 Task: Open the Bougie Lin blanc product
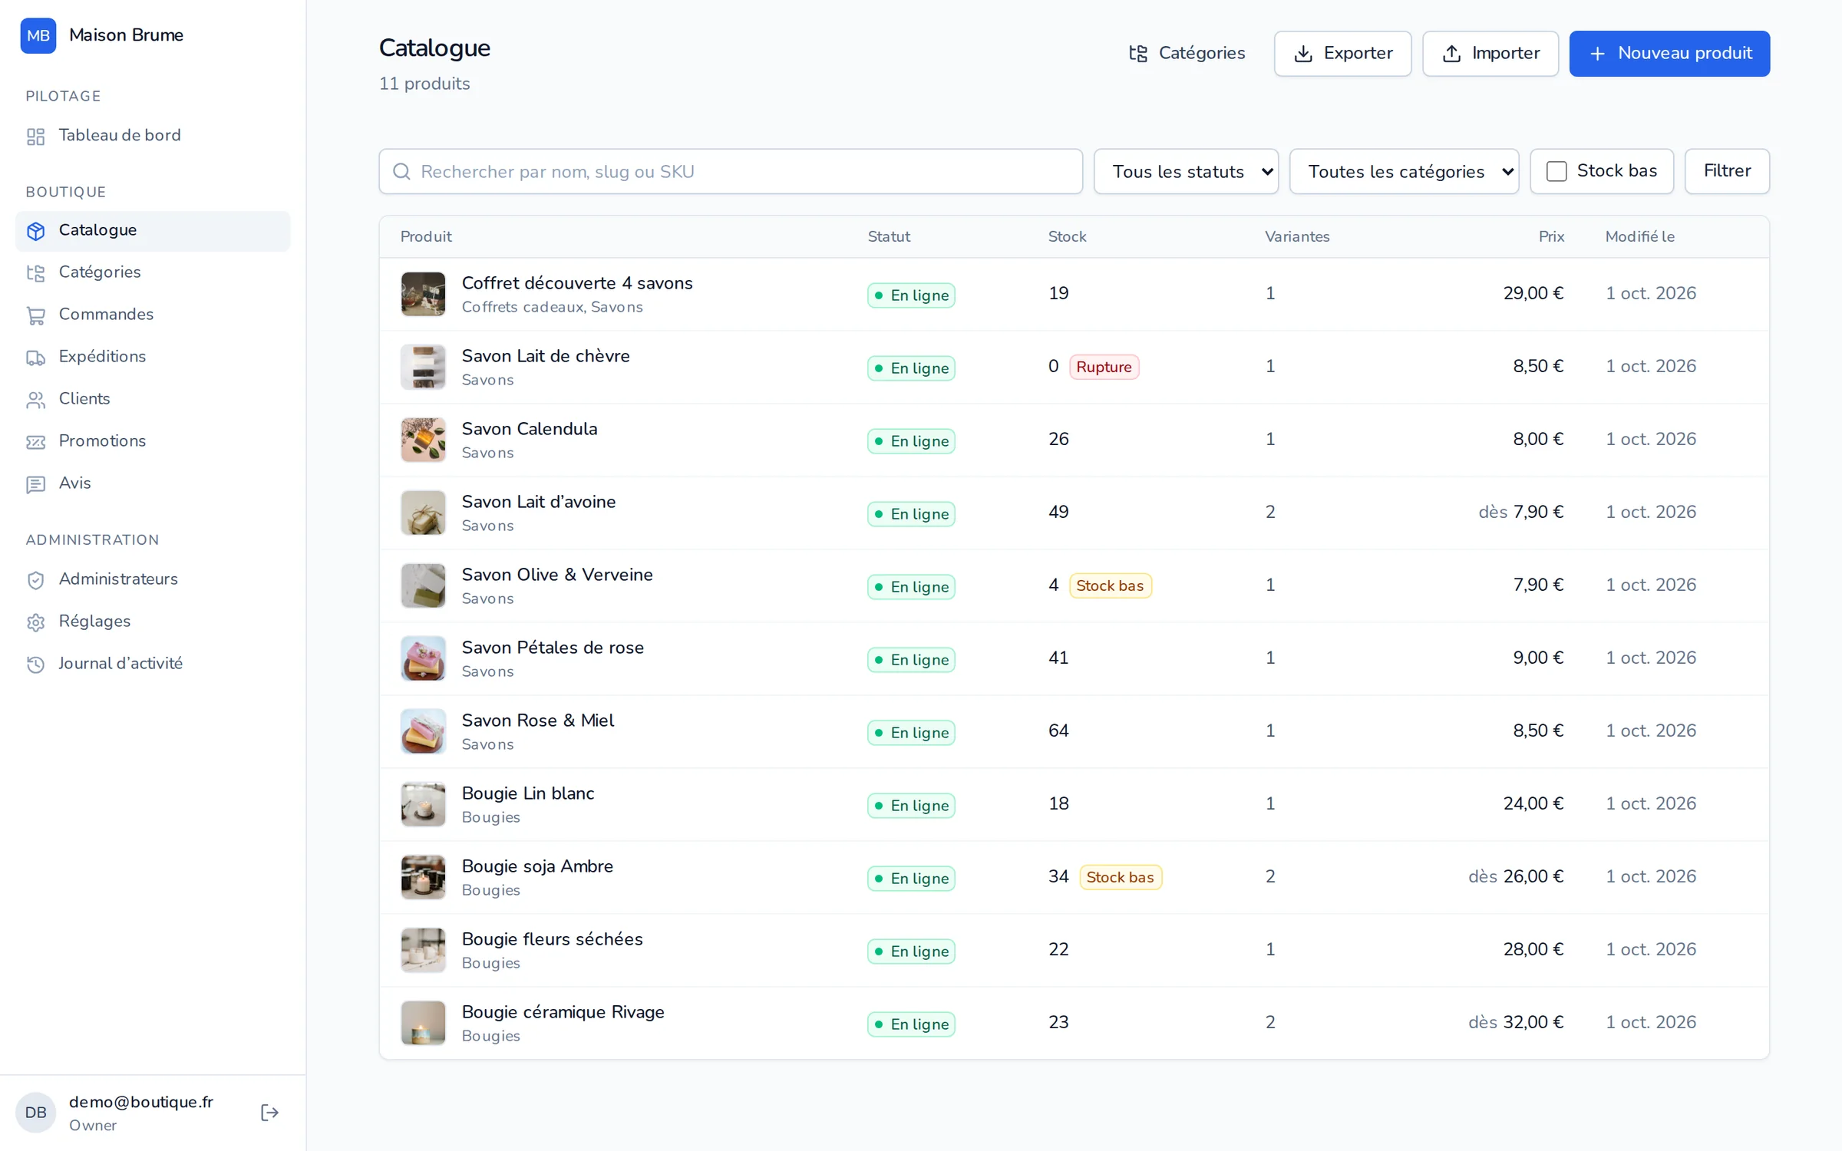[x=528, y=793]
